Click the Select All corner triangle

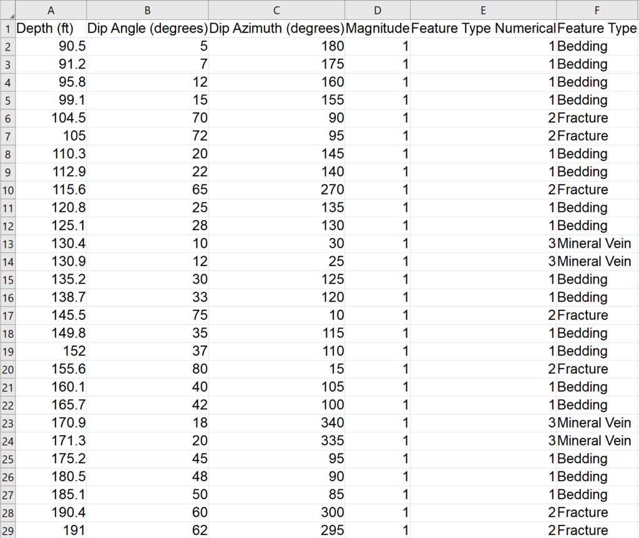pyautogui.click(x=7, y=9)
